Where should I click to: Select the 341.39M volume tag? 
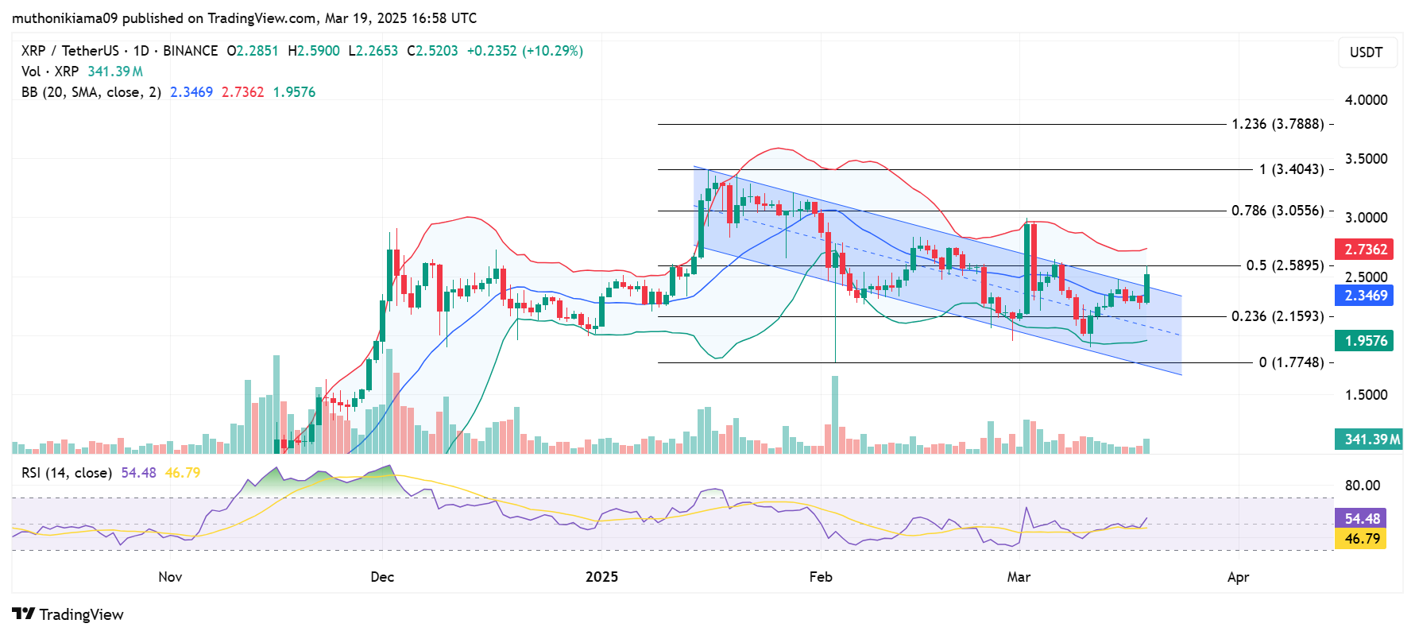pos(1371,439)
